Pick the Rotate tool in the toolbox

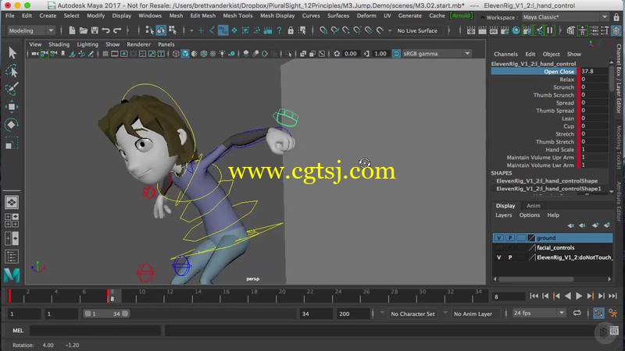(x=12, y=125)
